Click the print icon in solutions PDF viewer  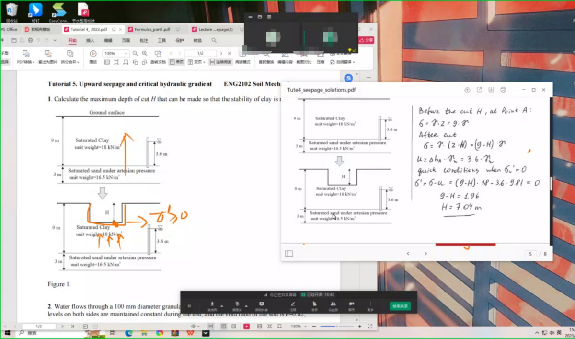(503, 90)
